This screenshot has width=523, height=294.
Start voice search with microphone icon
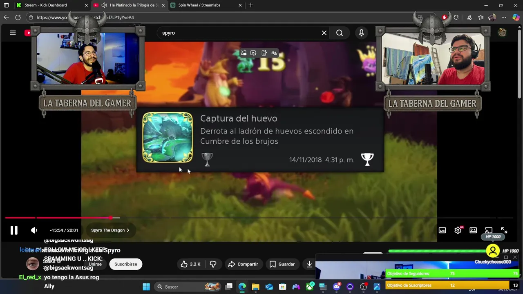(361, 33)
